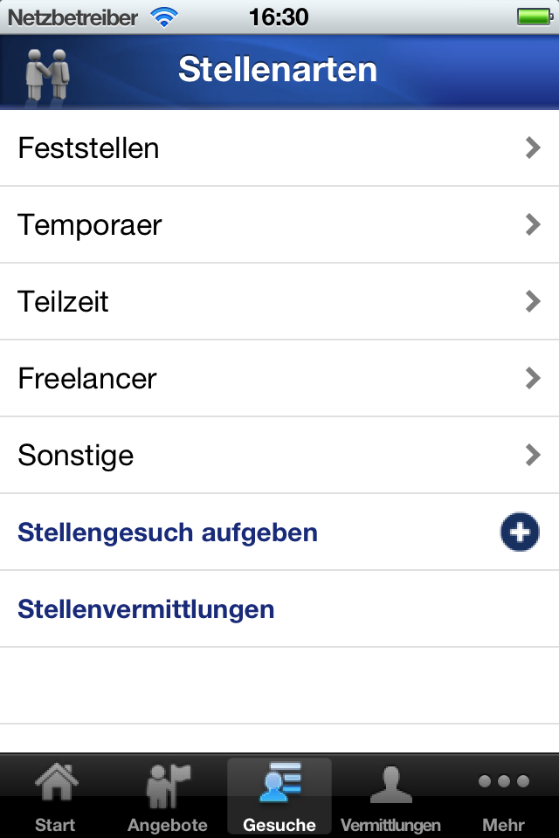
Task: Switch to the Vermittlungen tab
Action: pyautogui.click(x=390, y=796)
